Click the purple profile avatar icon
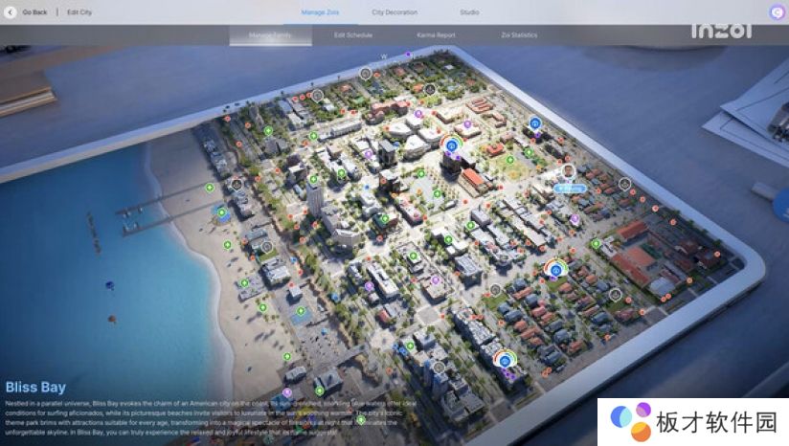This screenshot has height=446, width=789. [x=777, y=12]
